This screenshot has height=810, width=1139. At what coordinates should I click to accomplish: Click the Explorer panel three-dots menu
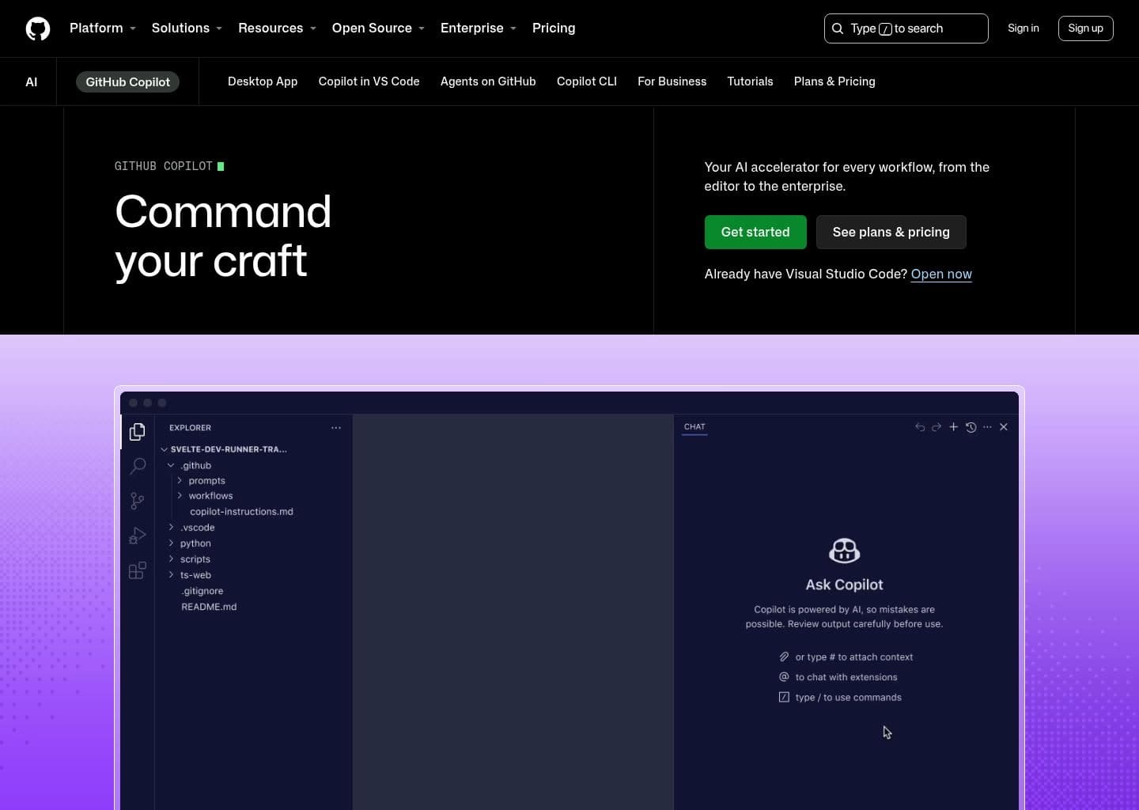(336, 428)
